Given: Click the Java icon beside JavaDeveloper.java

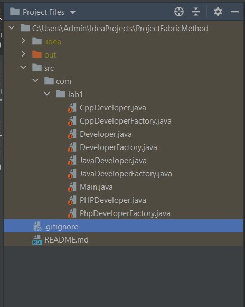Looking at the screenshot, I should tap(72, 160).
